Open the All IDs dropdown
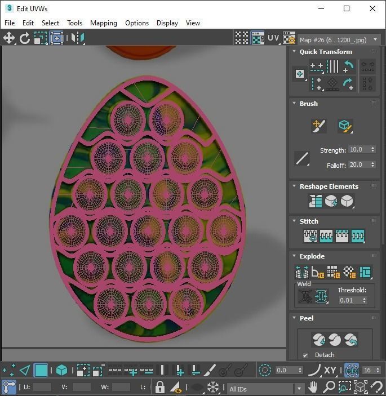This screenshot has height=396, width=386. 265,389
